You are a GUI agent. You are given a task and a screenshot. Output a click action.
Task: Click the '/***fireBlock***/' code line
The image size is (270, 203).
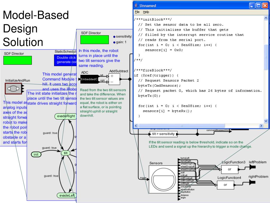coord(153,70)
